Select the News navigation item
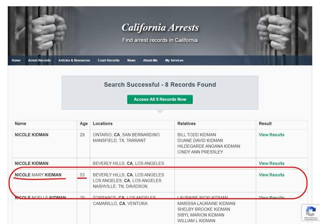The image size is (320, 224). pos(131,61)
